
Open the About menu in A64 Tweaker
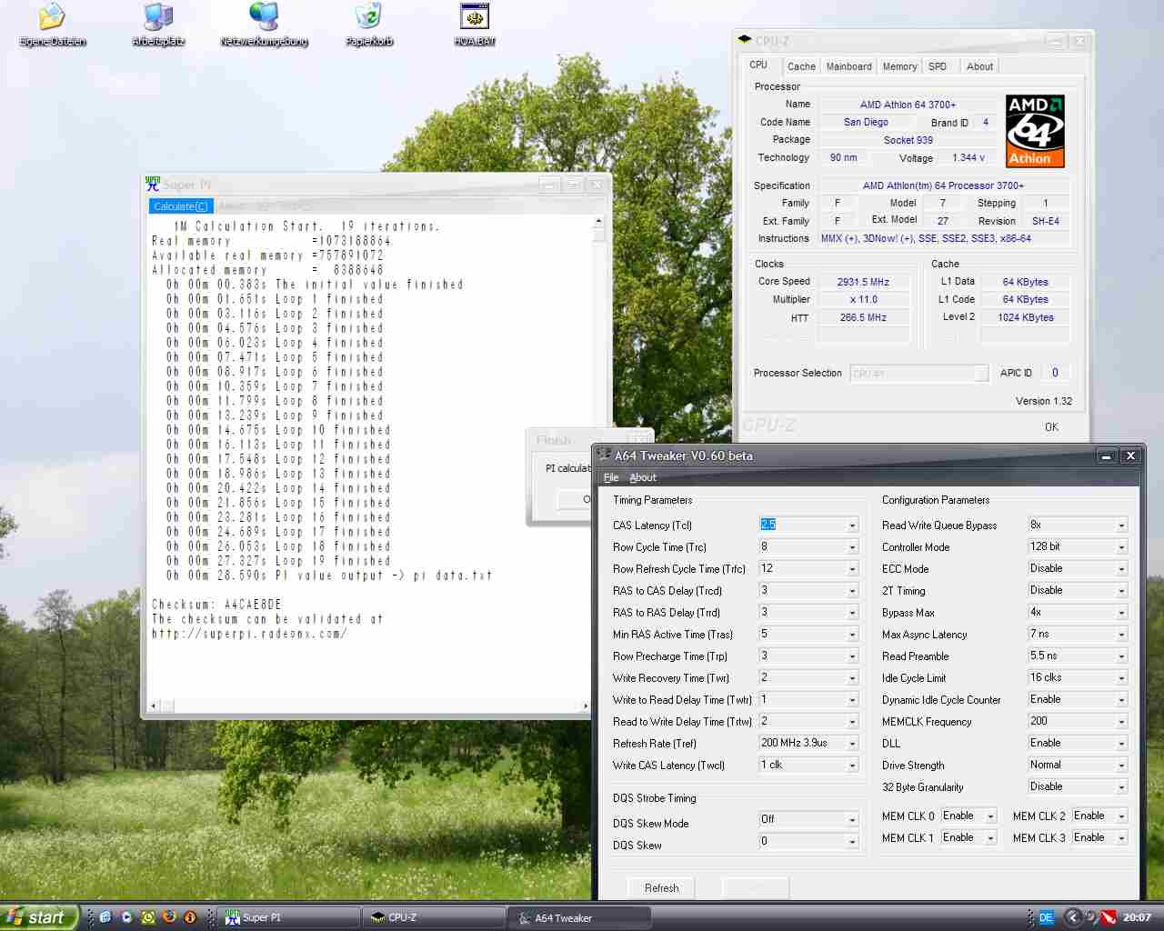pyautogui.click(x=643, y=477)
